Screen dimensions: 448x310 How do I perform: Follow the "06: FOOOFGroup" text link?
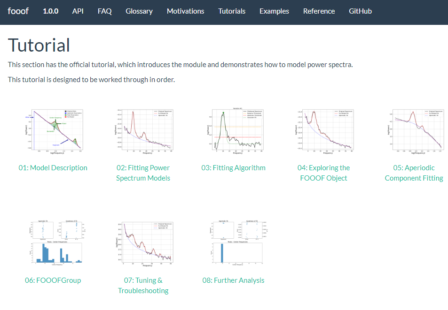click(53, 280)
